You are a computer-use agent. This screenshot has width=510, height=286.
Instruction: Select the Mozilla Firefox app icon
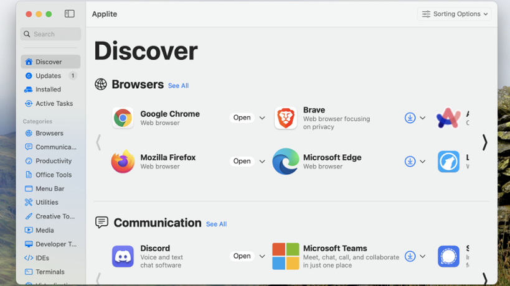point(123,162)
